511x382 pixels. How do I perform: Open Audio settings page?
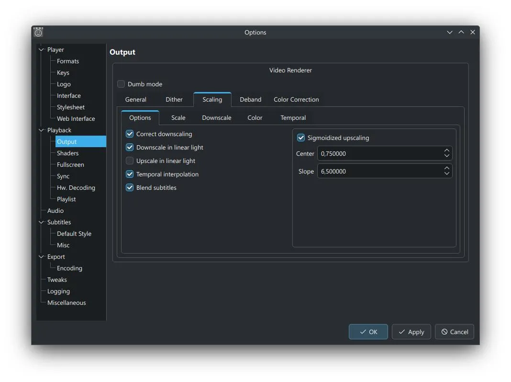(56, 210)
